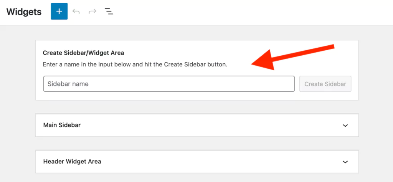Open the block inserter plus button
Image resolution: width=393 pixels, height=182 pixels.
[59, 11]
